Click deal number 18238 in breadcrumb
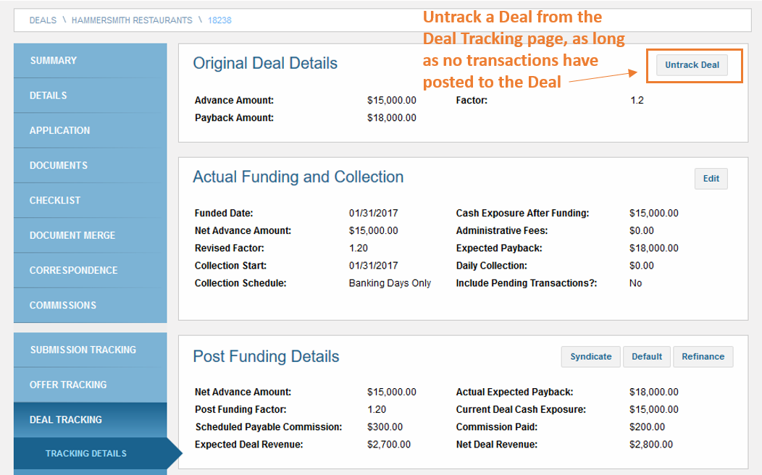 (219, 20)
